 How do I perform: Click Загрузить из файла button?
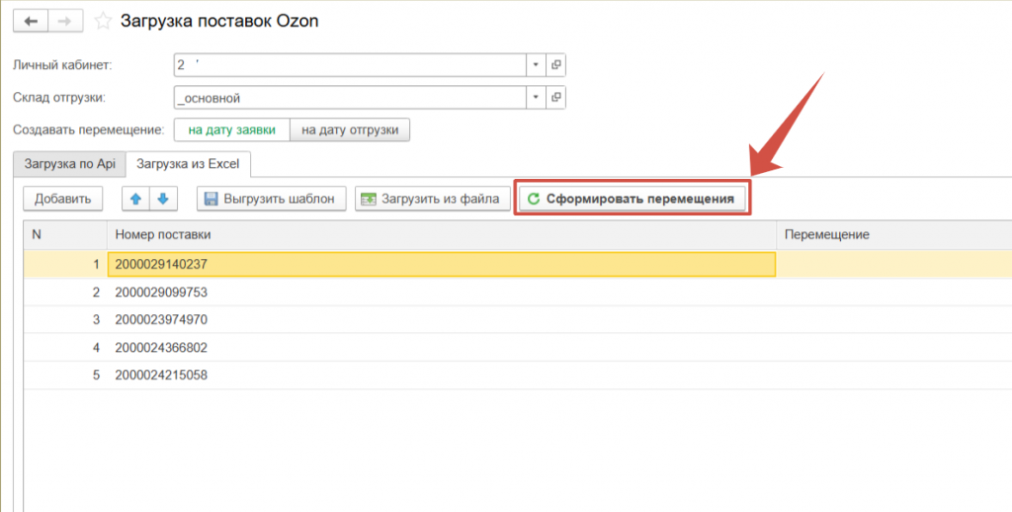(434, 199)
